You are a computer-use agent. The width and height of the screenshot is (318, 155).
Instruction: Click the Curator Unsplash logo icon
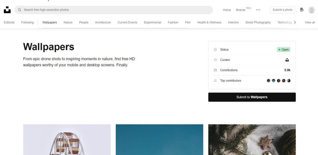[x=287, y=60]
